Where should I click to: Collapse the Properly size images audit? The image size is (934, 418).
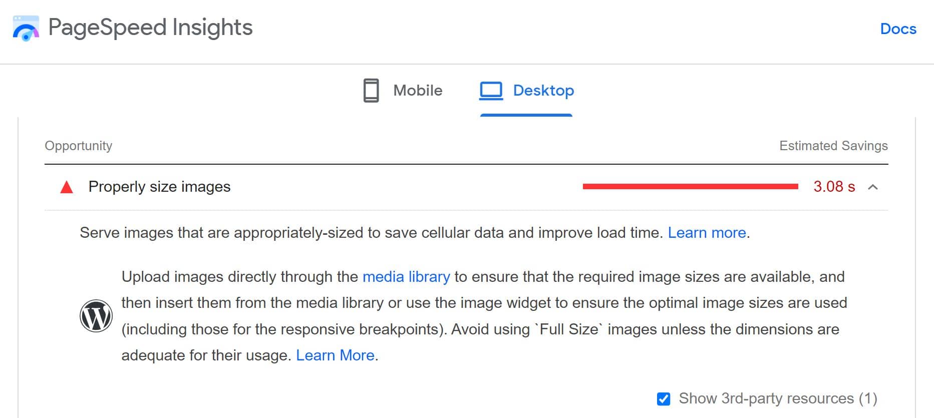point(873,187)
